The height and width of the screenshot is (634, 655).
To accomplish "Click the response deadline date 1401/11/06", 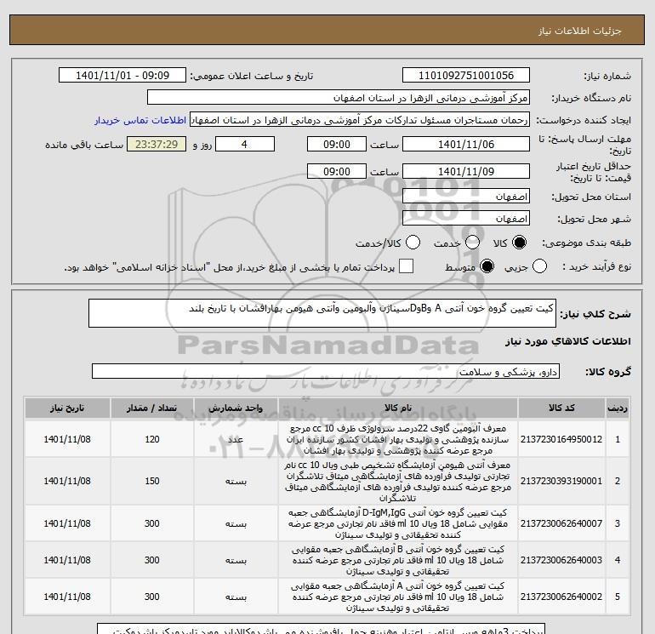I will (466, 144).
